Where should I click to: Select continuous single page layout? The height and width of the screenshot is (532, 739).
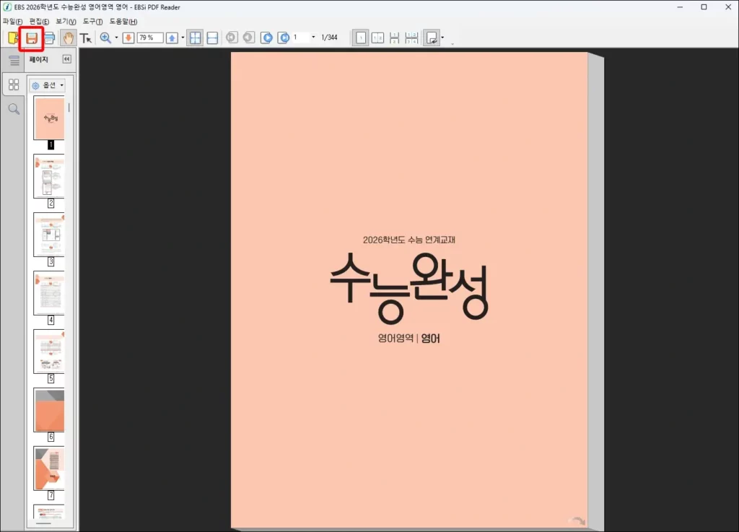[x=395, y=38]
